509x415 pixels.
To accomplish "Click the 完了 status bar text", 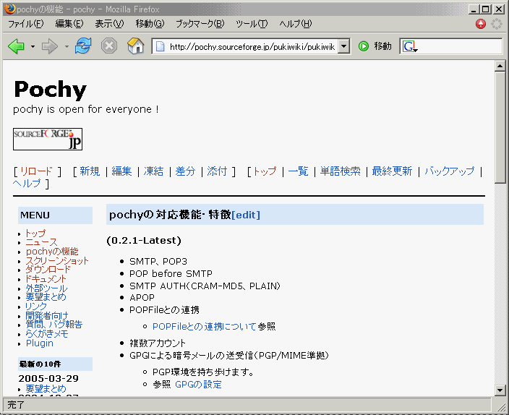I will tap(16, 405).
